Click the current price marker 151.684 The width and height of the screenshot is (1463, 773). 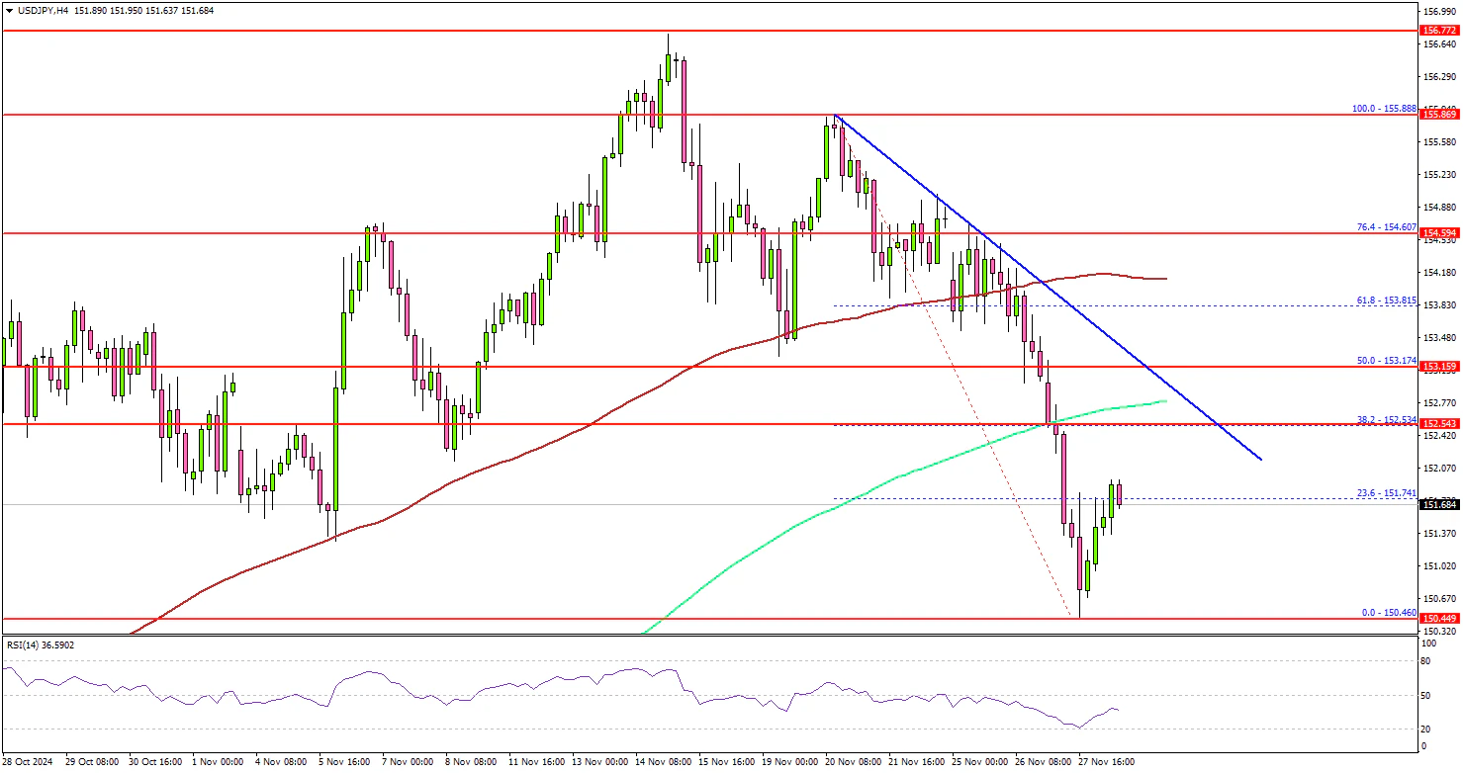[x=1437, y=505]
